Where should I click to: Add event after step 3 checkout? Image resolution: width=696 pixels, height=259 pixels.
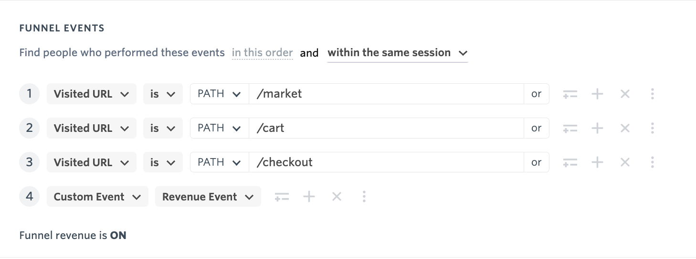(x=598, y=162)
